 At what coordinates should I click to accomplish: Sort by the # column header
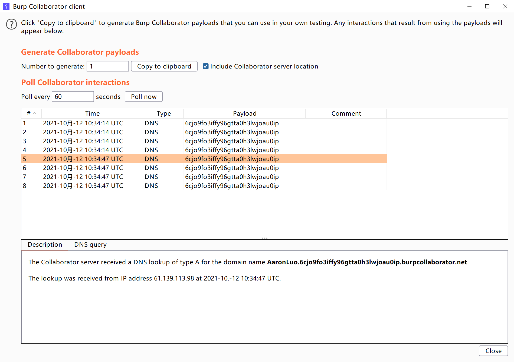pyautogui.click(x=31, y=113)
